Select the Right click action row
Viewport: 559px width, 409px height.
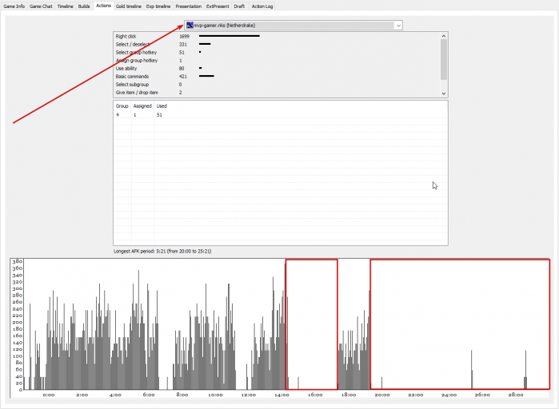click(x=277, y=36)
